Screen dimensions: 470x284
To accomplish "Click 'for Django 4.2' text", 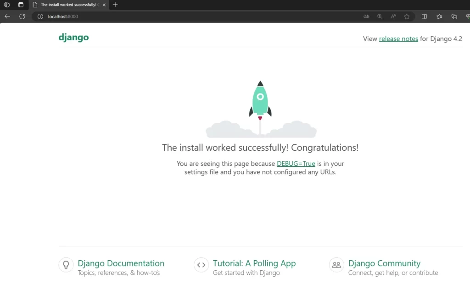I will click(441, 38).
